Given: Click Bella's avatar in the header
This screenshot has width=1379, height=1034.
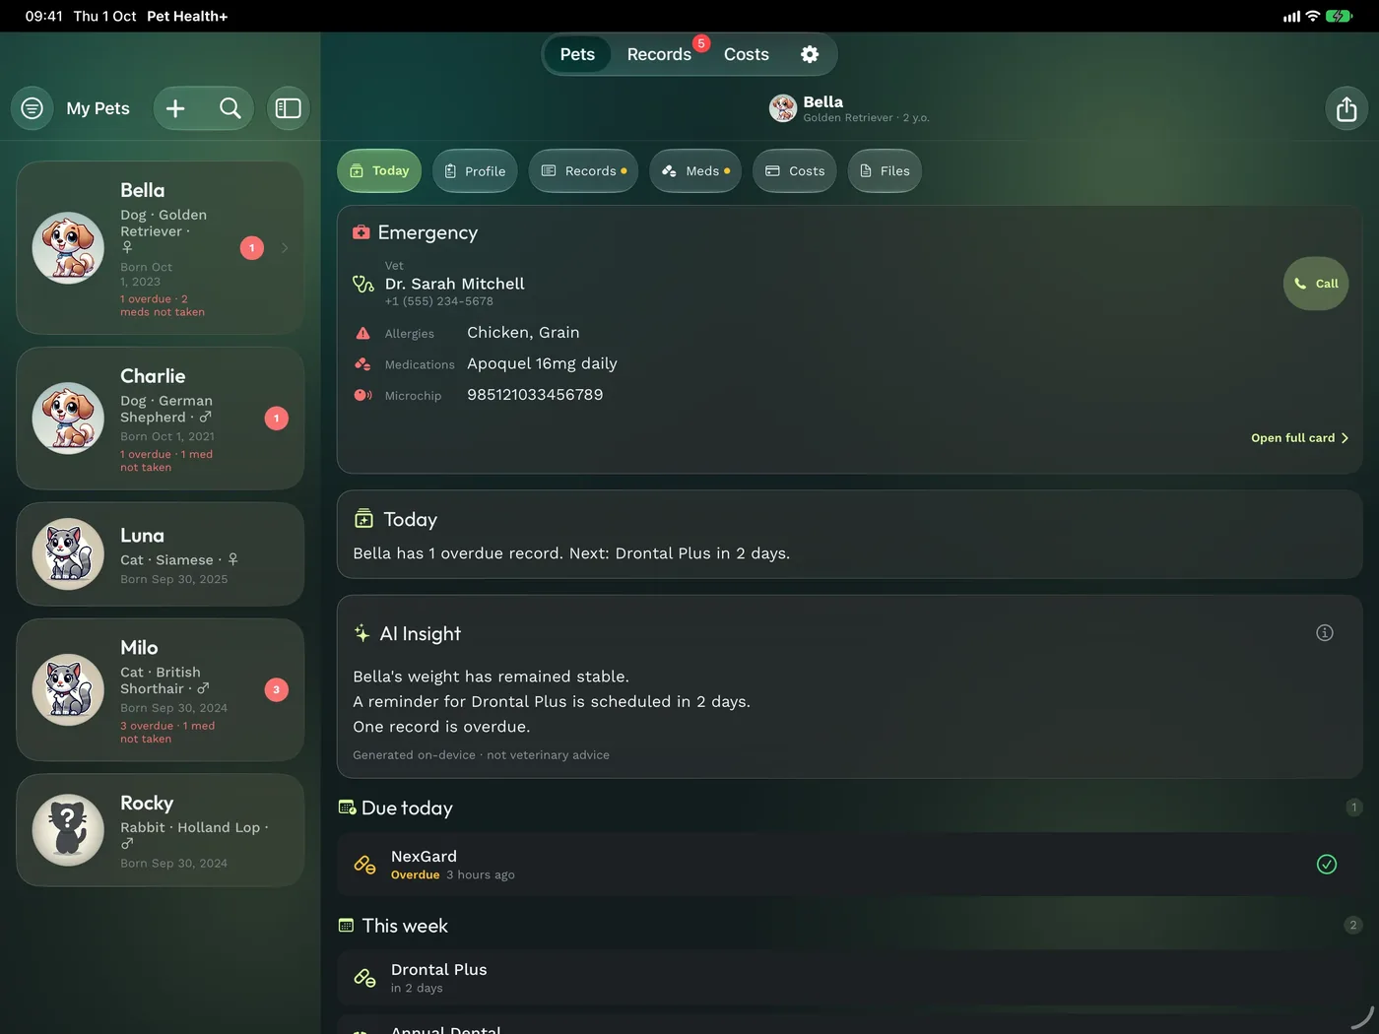Looking at the screenshot, I should pos(783,108).
